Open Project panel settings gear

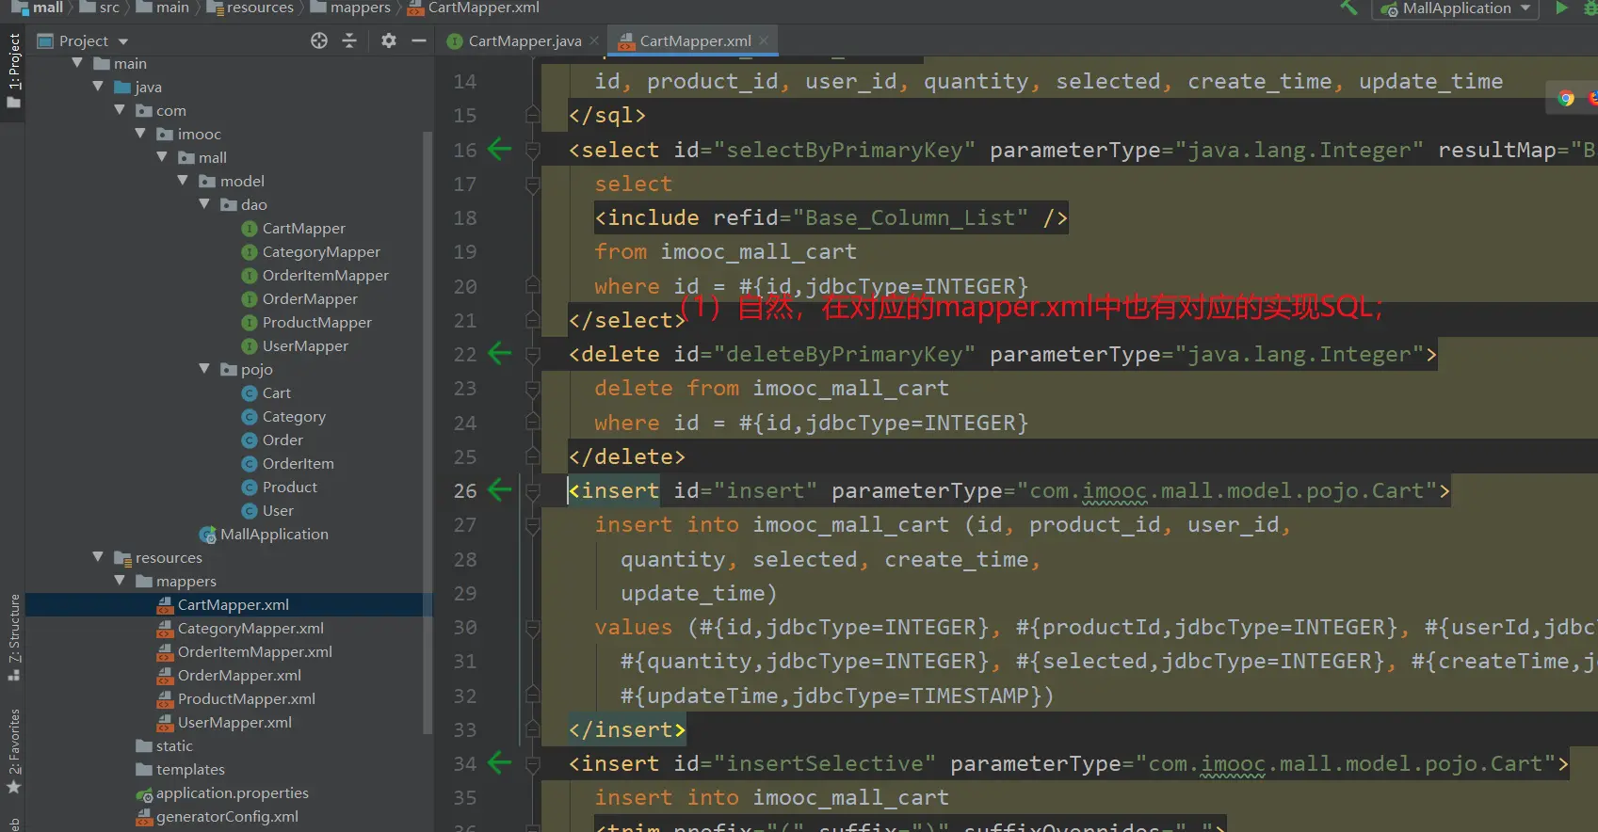pos(388,40)
